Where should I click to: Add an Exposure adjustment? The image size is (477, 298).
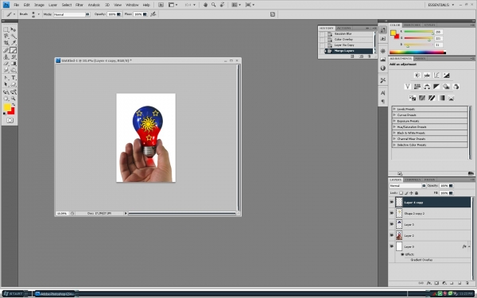coord(446,75)
